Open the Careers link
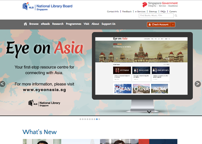This screenshot has width=202, height=144. point(173,12)
